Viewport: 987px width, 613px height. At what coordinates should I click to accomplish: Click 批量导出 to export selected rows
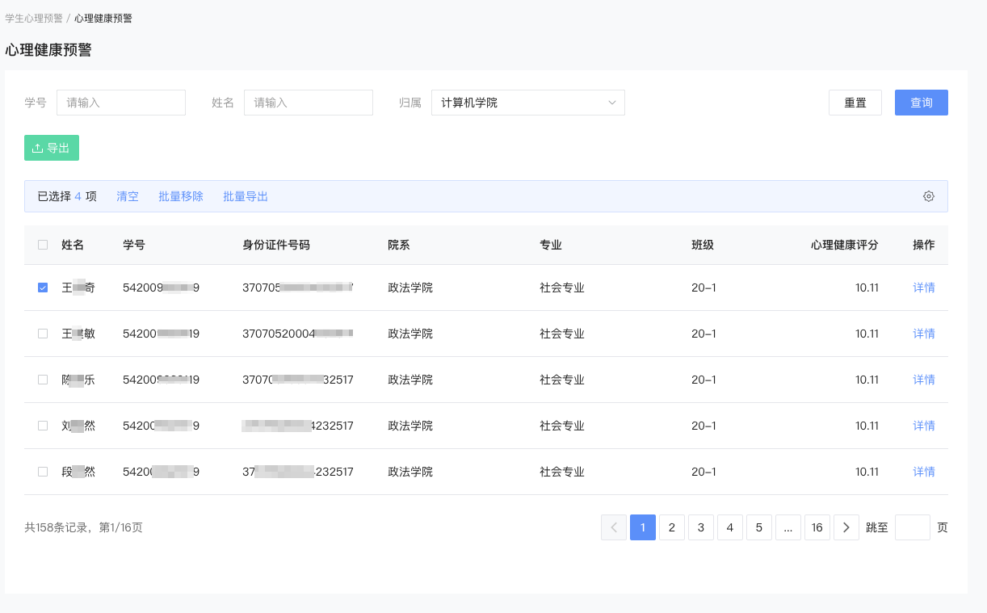245,196
